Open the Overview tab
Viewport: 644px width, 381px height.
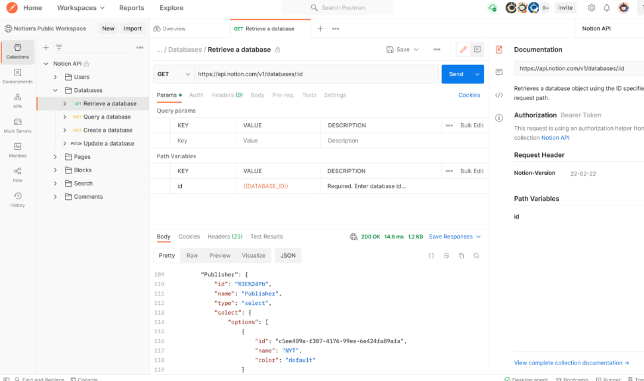tap(169, 28)
